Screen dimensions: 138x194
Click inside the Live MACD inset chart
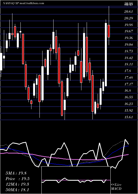[76, 180]
